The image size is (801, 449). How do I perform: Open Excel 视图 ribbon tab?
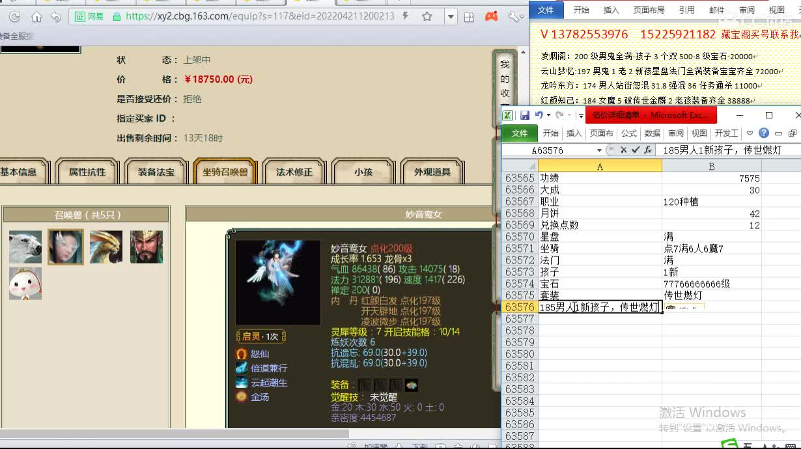[699, 133]
